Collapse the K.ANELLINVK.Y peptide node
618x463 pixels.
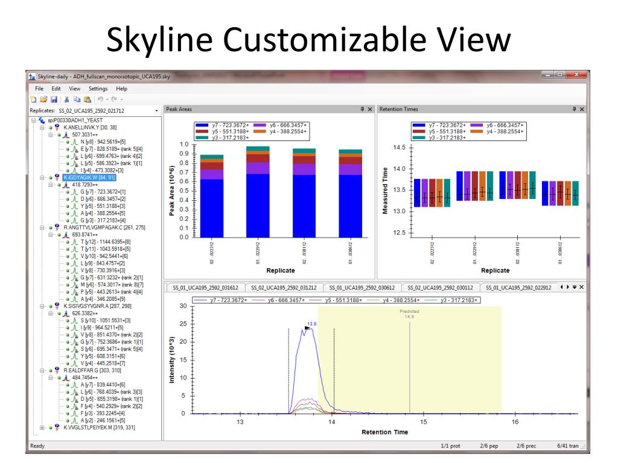pyautogui.click(x=42, y=128)
